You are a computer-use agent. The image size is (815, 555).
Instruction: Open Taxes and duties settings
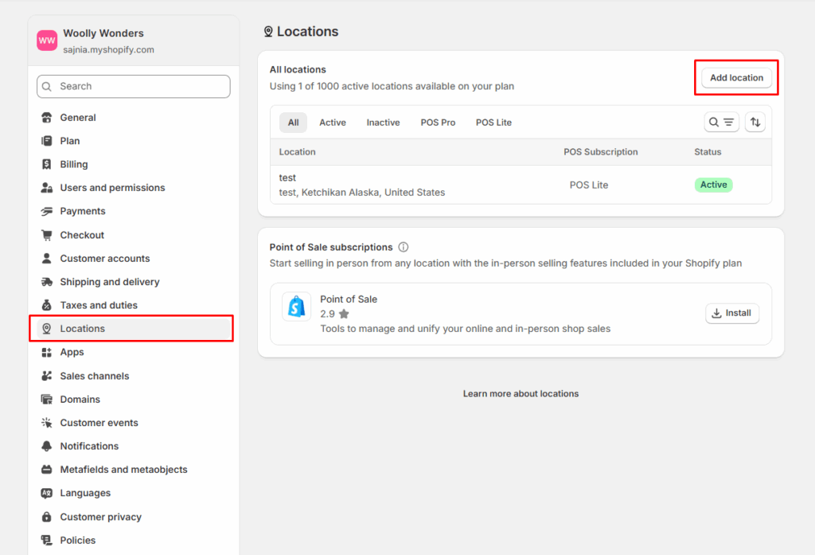[99, 305]
